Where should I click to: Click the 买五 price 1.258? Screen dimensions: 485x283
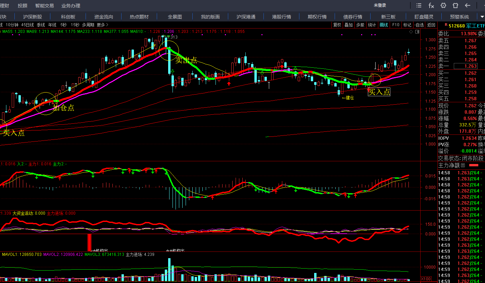pos(471,99)
